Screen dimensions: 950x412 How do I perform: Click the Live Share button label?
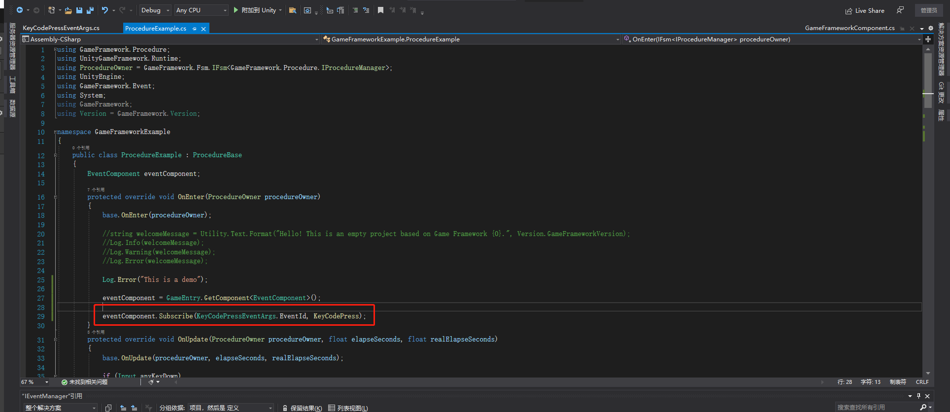point(870,11)
